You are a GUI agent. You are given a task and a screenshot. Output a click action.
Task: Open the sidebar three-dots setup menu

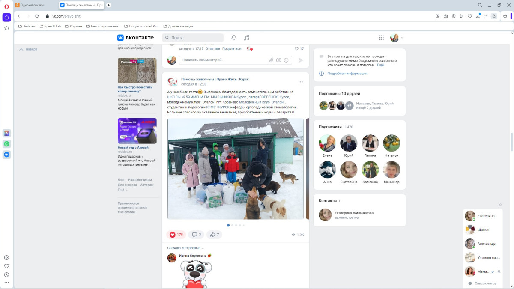[6, 283]
